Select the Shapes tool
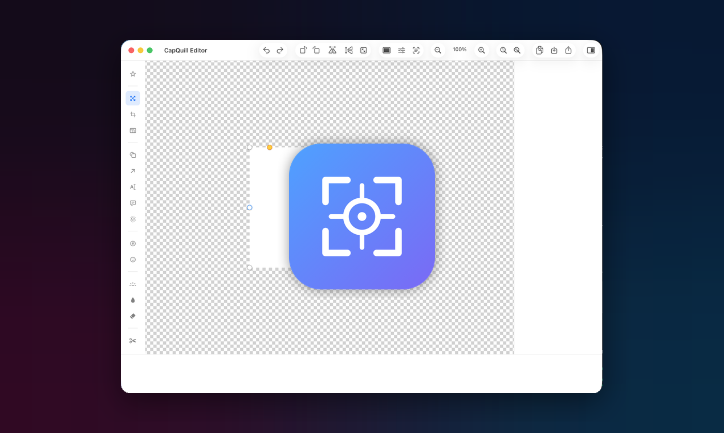Image resolution: width=724 pixels, height=433 pixels. (x=133, y=155)
